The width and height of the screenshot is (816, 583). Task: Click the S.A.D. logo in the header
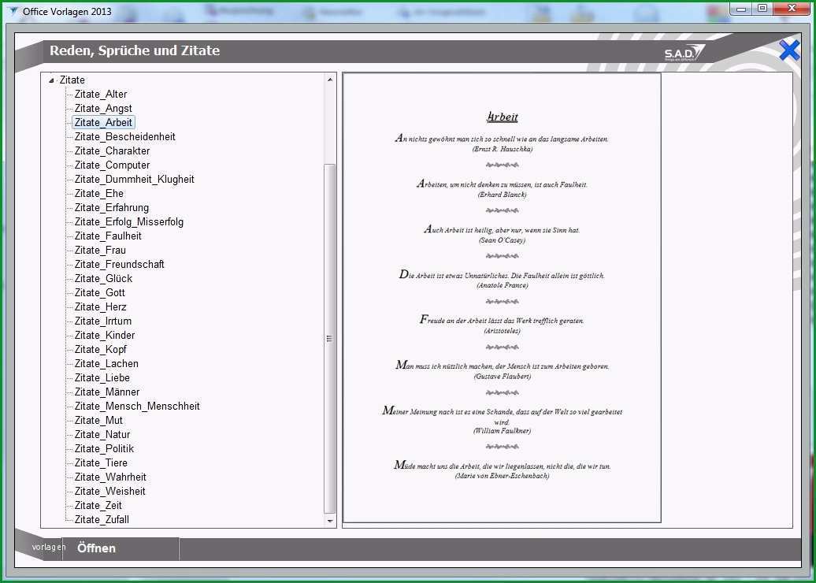684,53
